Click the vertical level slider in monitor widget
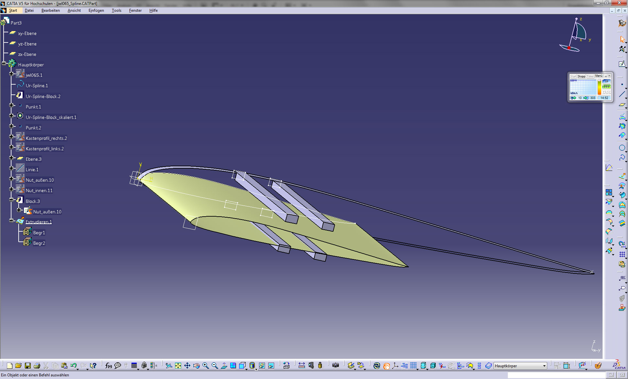This screenshot has height=379, width=628. pyautogui.click(x=599, y=87)
